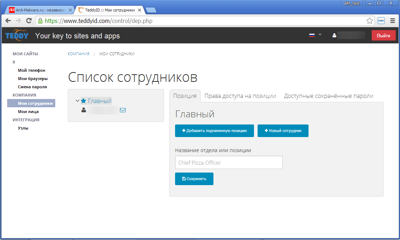Viewport: 400px width, 240px height.
Task: Select the Позиция tab
Action: (x=185, y=96)
